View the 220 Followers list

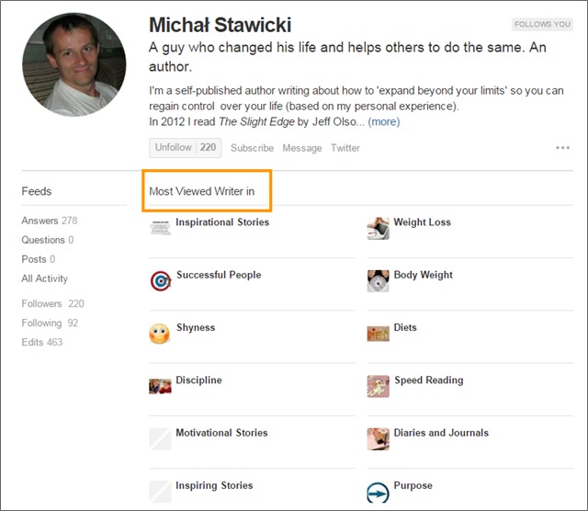(x=53, y=303)
